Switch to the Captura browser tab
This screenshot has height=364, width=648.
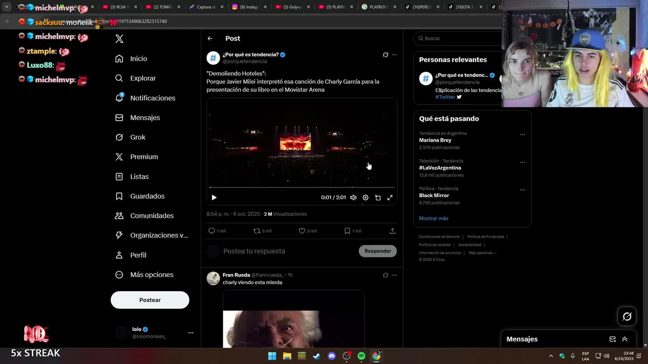tap(206, 7)
